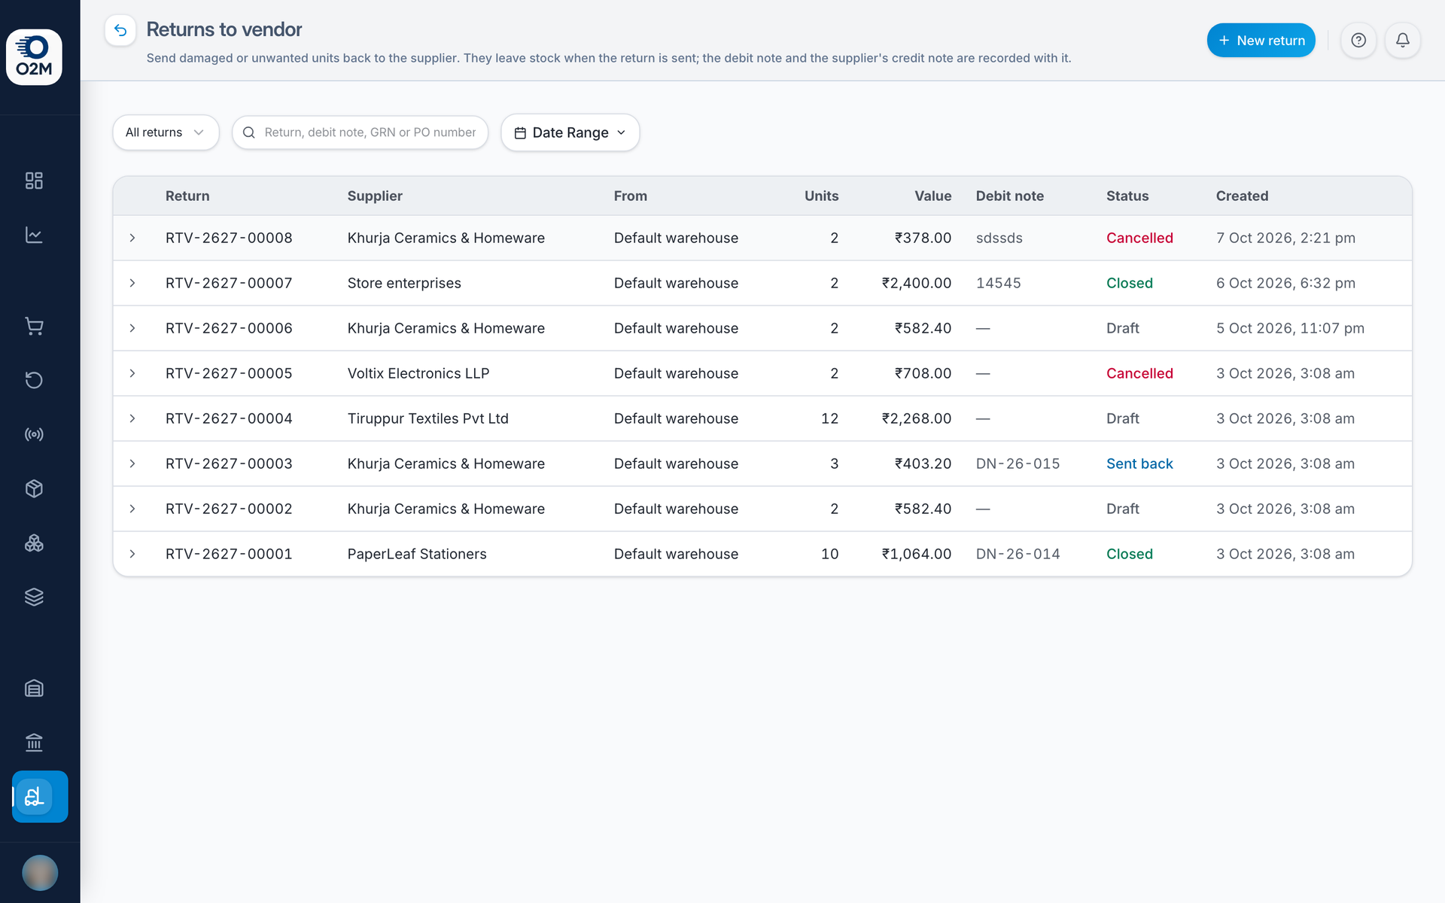Open the user avatar at sidebar bottom
Screen dimensions: 1445x903
click(40, 873)
